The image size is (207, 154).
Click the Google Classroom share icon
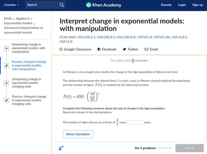point(61,49)
